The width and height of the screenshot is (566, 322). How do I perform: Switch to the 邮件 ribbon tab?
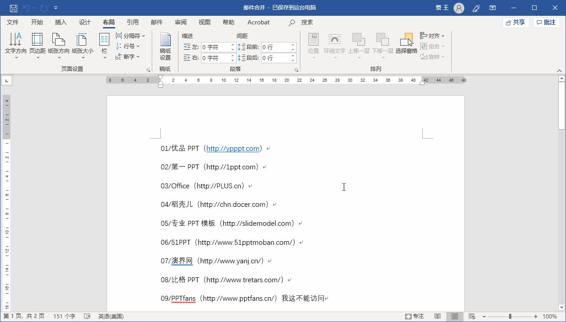(x=157, y=22)
